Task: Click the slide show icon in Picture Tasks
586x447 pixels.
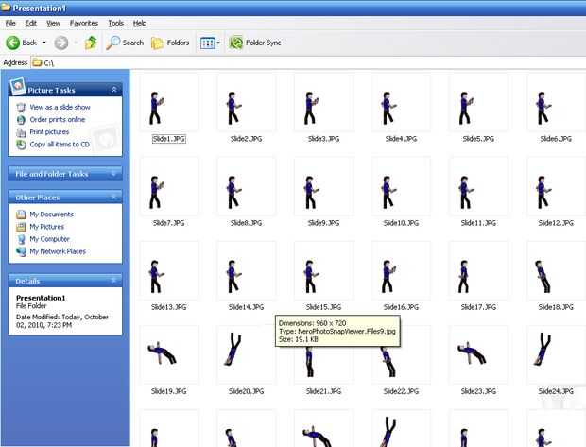Action: (21, 108)
